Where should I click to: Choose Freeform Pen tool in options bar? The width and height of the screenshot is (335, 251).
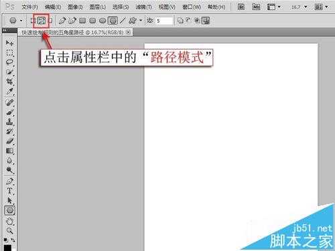[72, 21]
